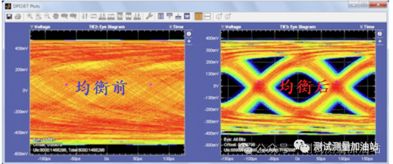The height and width of the screenshot is (164, 393).
Task: Toggle the stacked plot layout button
Action: tap(207, 16)
